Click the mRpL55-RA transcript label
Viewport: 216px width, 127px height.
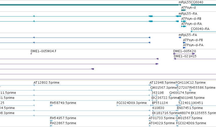tap(188, 14)
